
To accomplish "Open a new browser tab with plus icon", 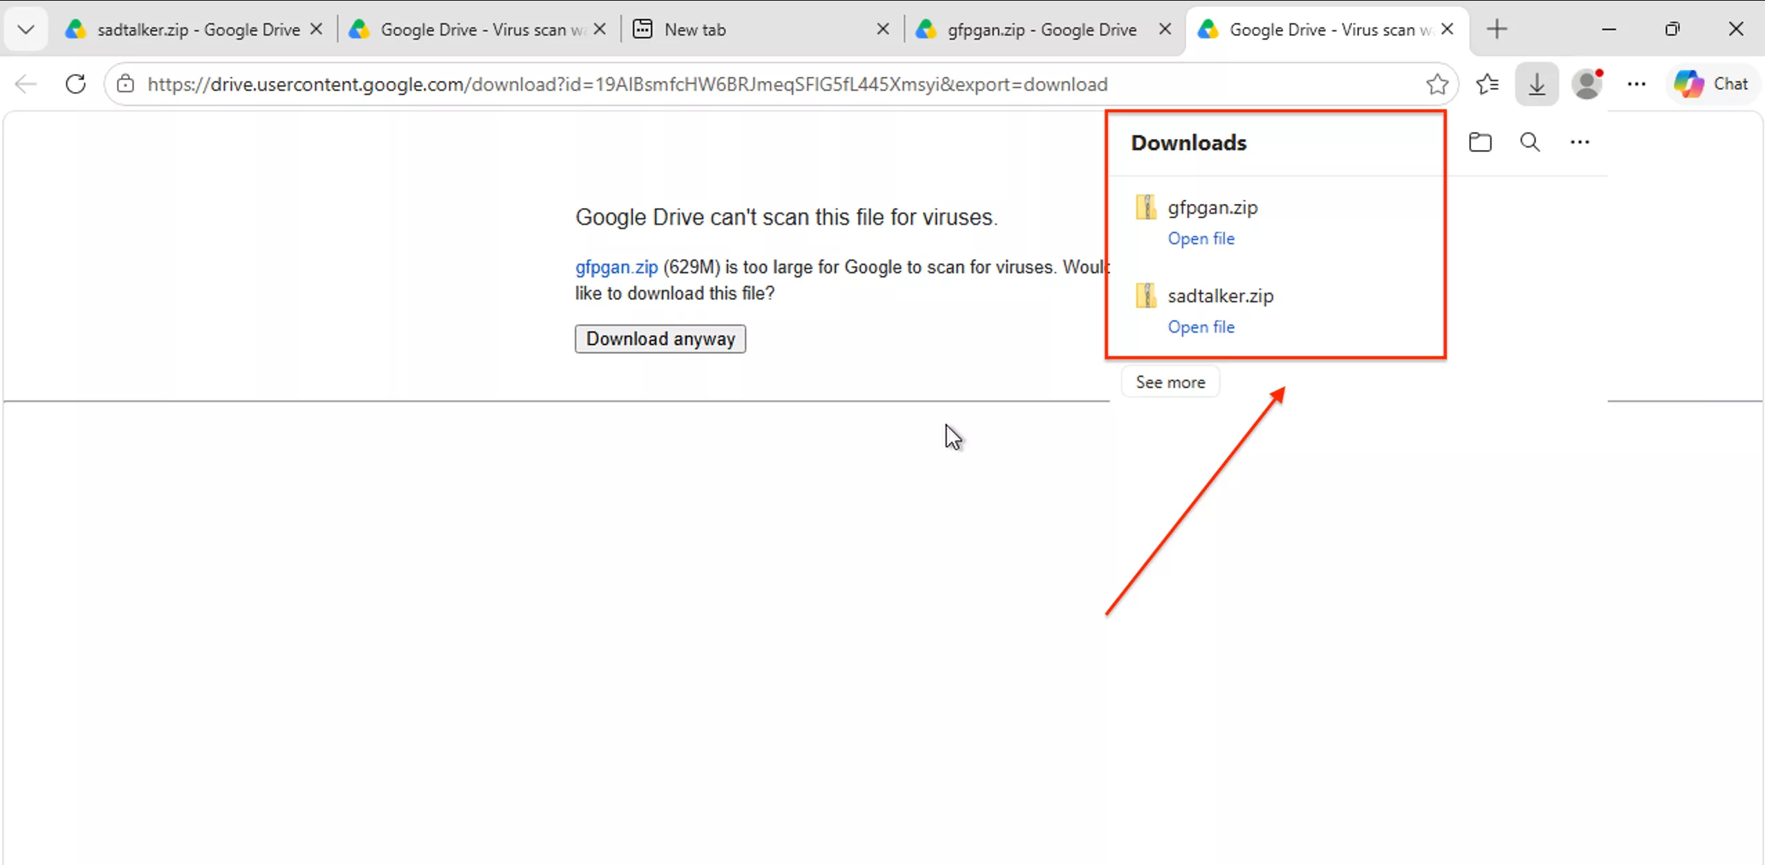I will coord(1497,29).
